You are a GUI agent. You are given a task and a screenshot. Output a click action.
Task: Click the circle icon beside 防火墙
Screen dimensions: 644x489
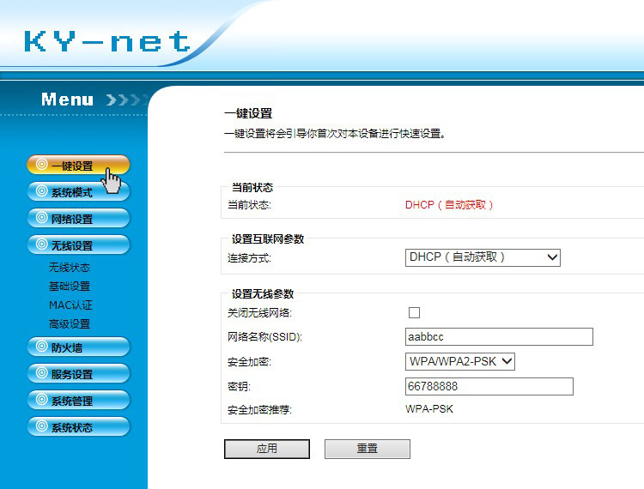[x=41, y=347]
